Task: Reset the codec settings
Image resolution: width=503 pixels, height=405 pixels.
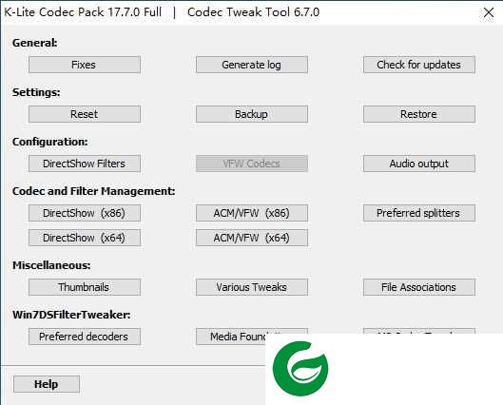Action: pyautogui.click(x=85, y=114)
